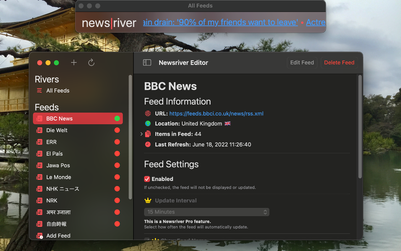401x251 pixels.
Task: Uncheck the Enabled checkbox
Action: point(147,179)
